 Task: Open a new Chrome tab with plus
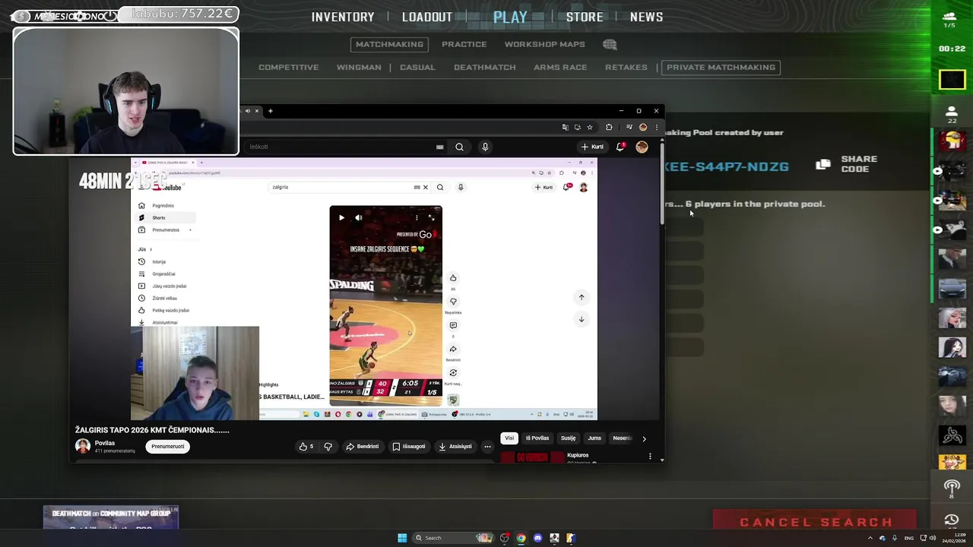(x=270, y=111)
